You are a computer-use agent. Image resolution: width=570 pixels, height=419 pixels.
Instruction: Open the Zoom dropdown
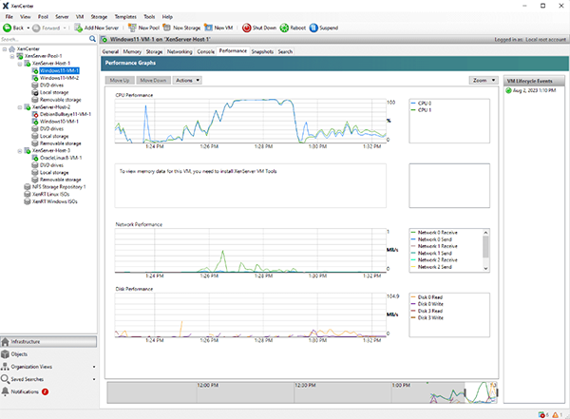pos(484,81)
